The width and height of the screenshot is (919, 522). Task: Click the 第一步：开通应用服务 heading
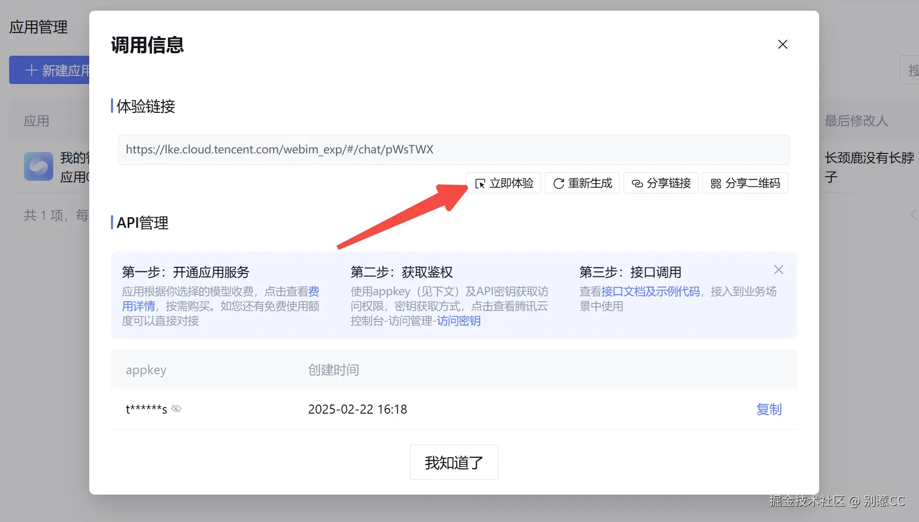pyautogui.click(x=186, y=272)
